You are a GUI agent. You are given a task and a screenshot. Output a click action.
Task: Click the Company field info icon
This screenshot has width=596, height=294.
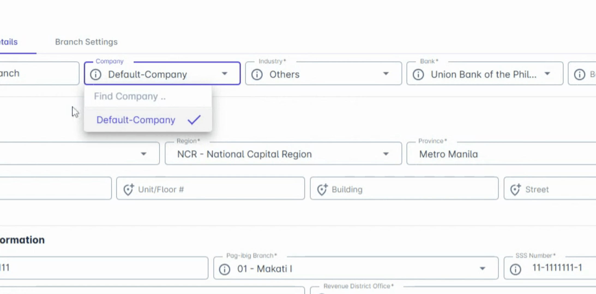(x=96, y=74)
